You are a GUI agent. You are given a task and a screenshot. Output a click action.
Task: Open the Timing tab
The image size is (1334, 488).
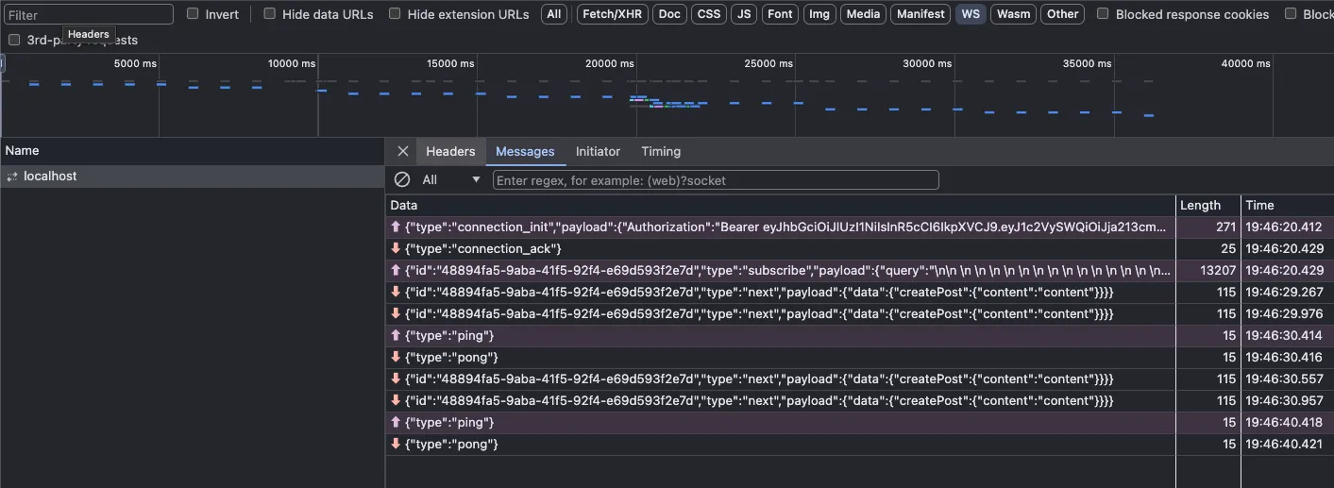point(661,151)
